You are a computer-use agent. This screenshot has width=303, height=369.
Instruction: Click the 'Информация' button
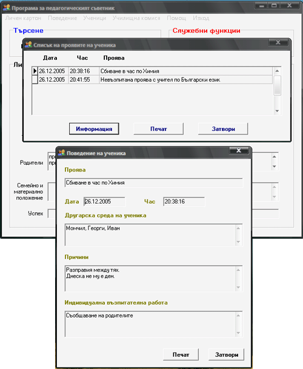click(x=94, y=128)
